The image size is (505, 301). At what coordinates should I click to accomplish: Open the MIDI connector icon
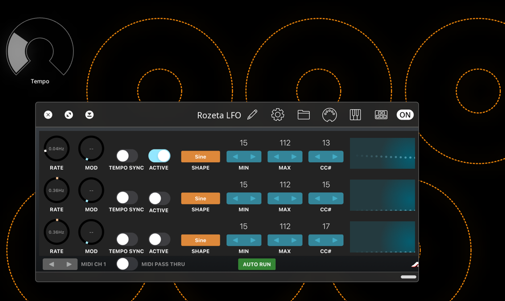(x=329, y=115)
